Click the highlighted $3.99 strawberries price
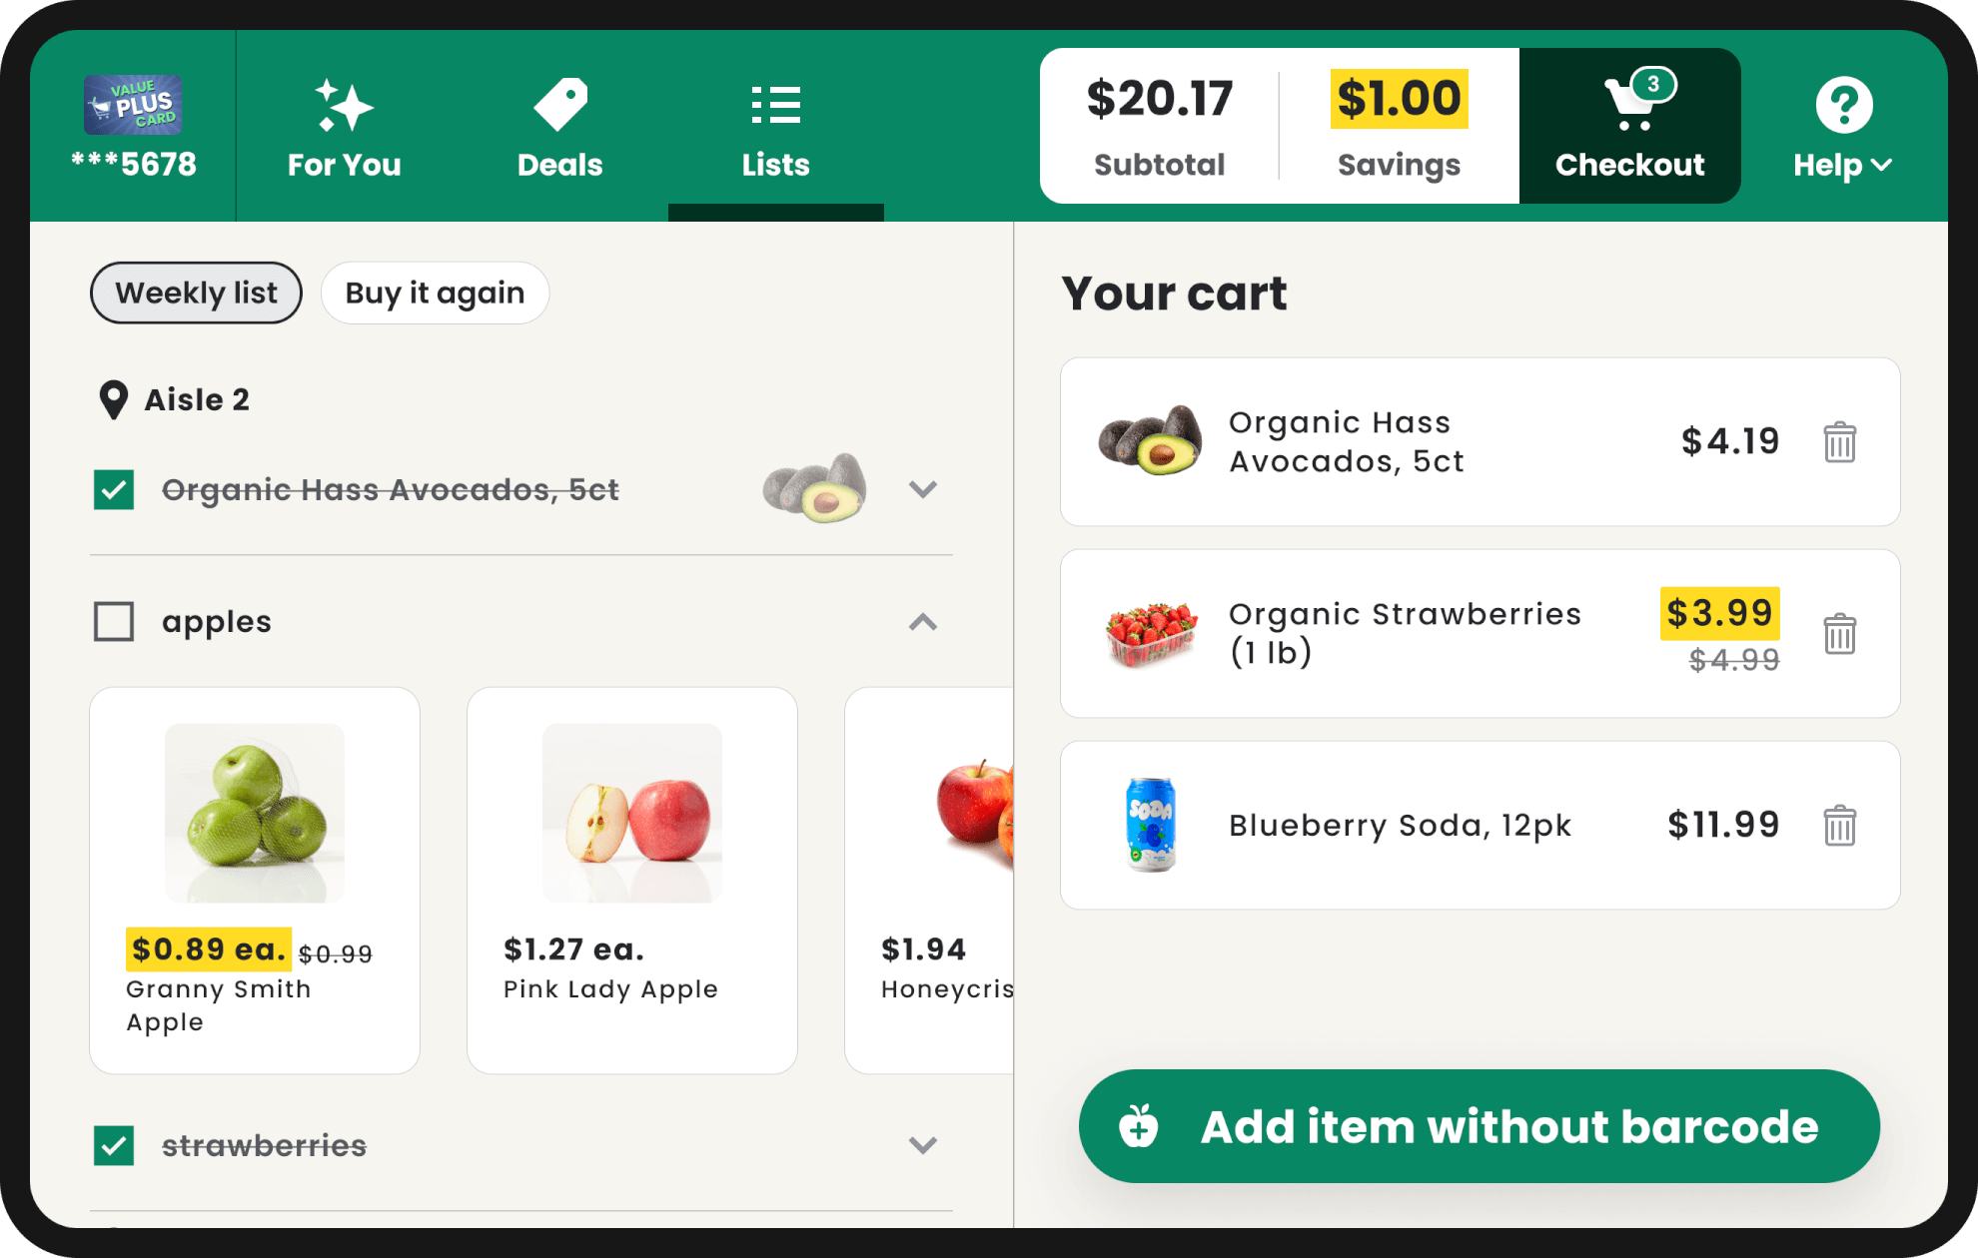Viewport: 1978px width, 1258px height. [1719, 614]
